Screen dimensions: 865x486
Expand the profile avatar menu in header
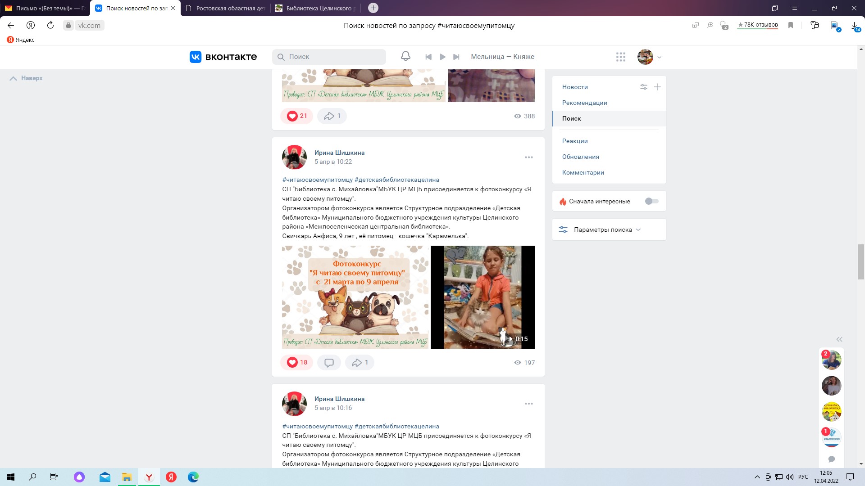(649, 57)
